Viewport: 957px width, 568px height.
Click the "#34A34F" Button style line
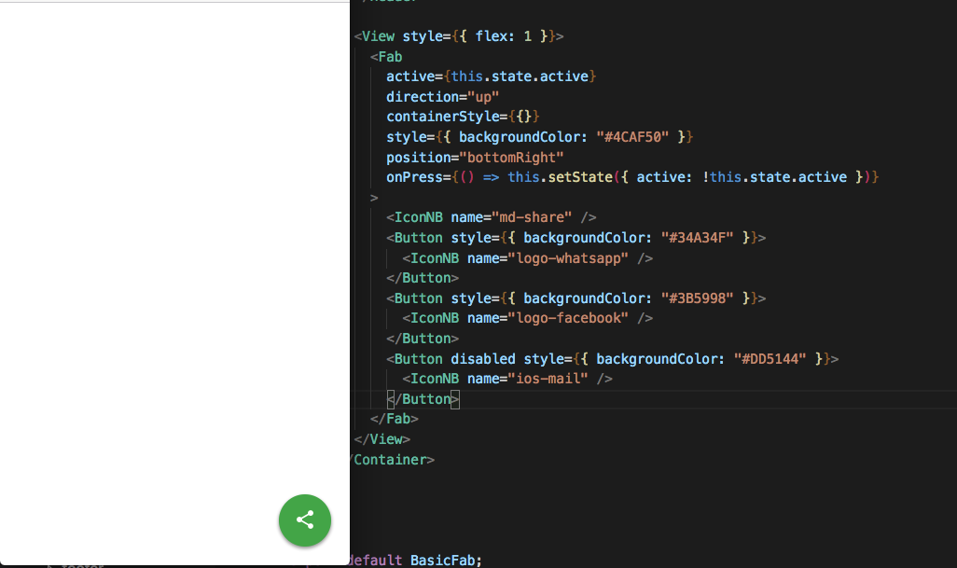coord(576,238)
